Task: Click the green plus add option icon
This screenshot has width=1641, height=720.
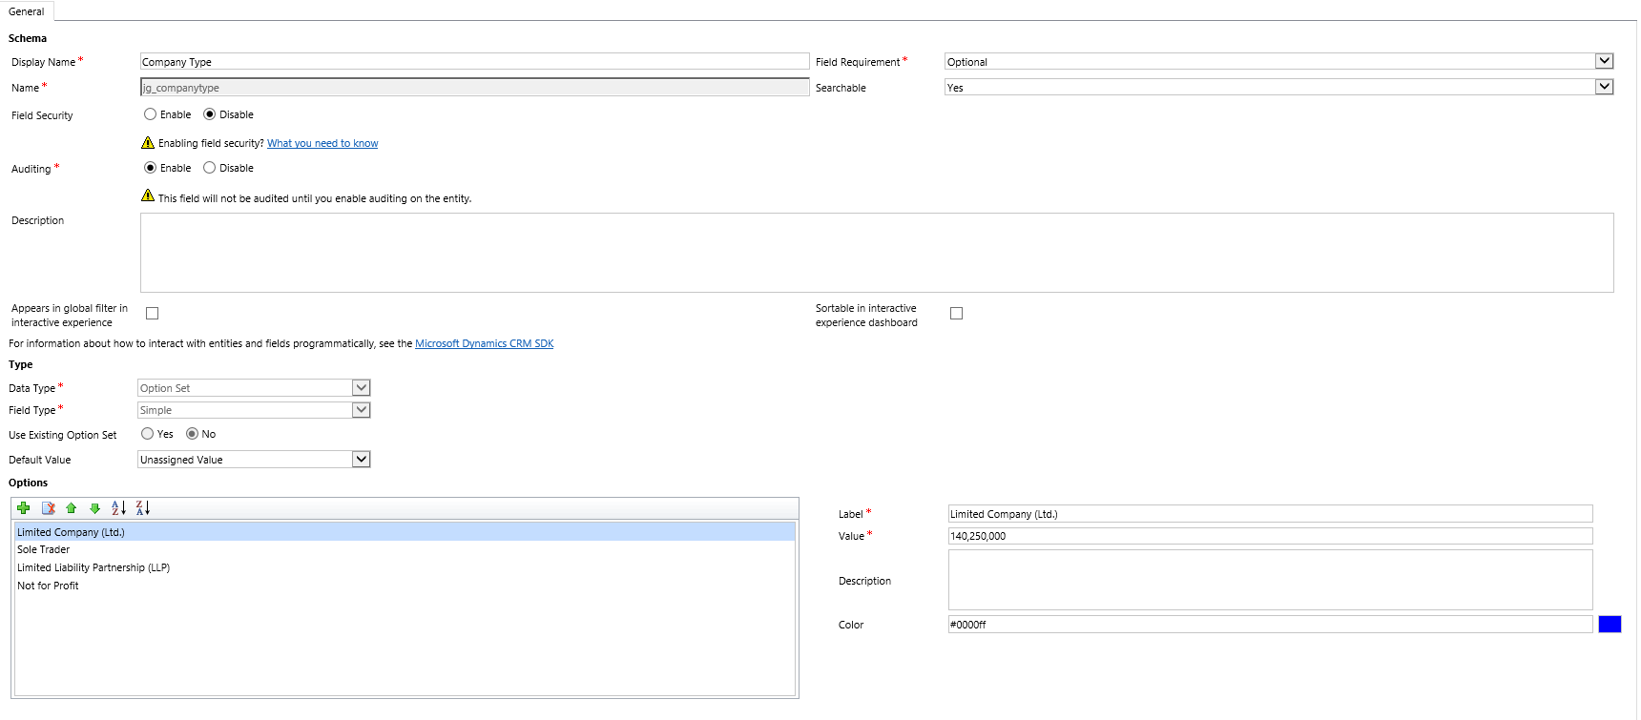Action: pos(24,508)
